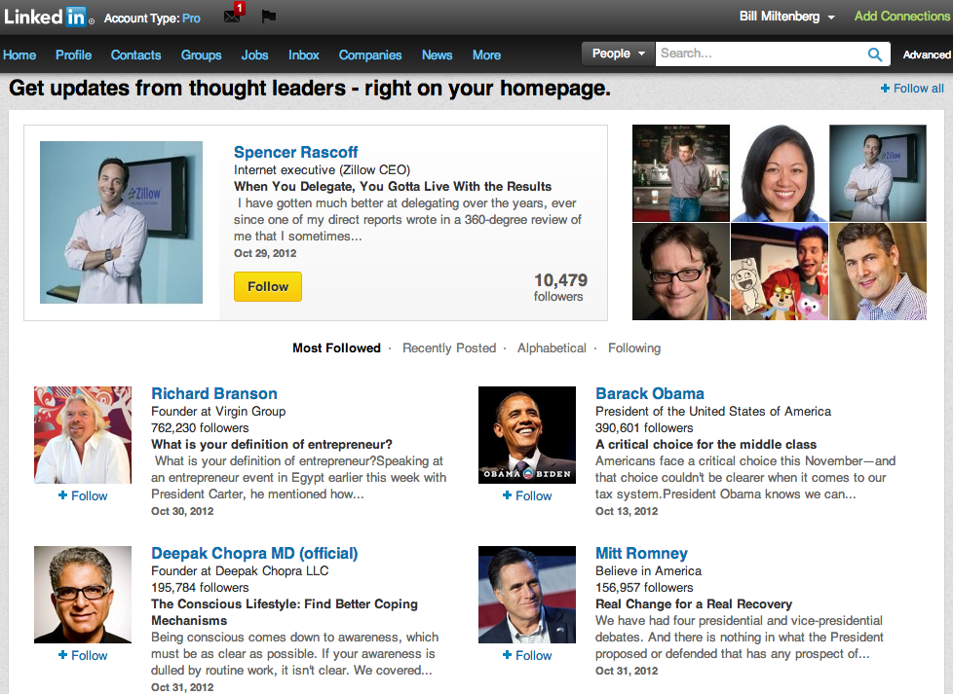The height and width of the screenshot is (694, 953).
Task: Follow Richard Branson
Action: 83,496
